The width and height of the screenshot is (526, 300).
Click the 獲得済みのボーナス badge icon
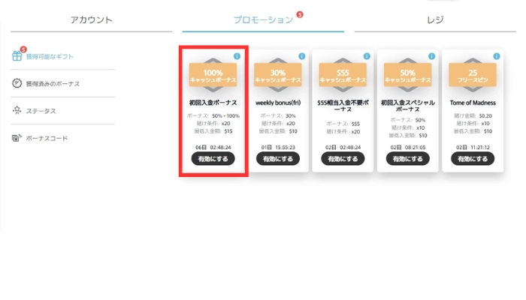click(17, 83)
